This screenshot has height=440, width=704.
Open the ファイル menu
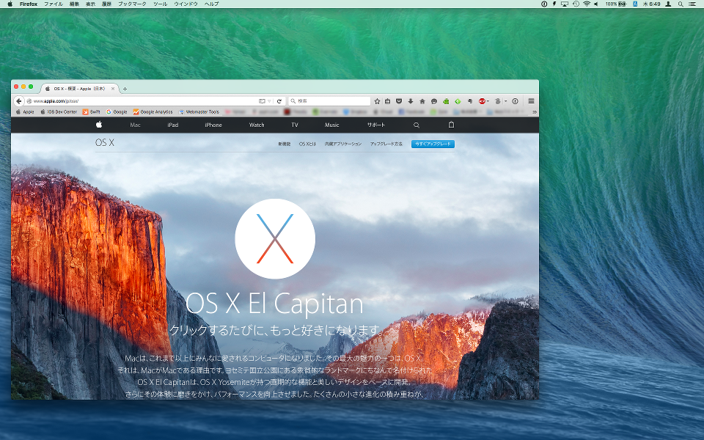click(x=54, y=4)
